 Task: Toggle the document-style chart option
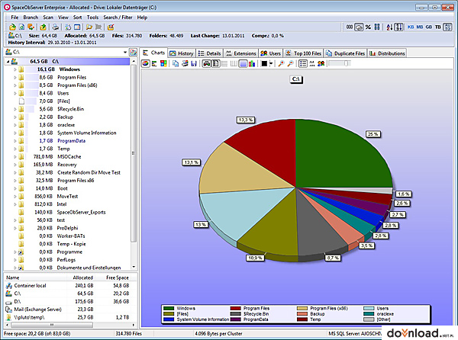[x=215, y=63]
